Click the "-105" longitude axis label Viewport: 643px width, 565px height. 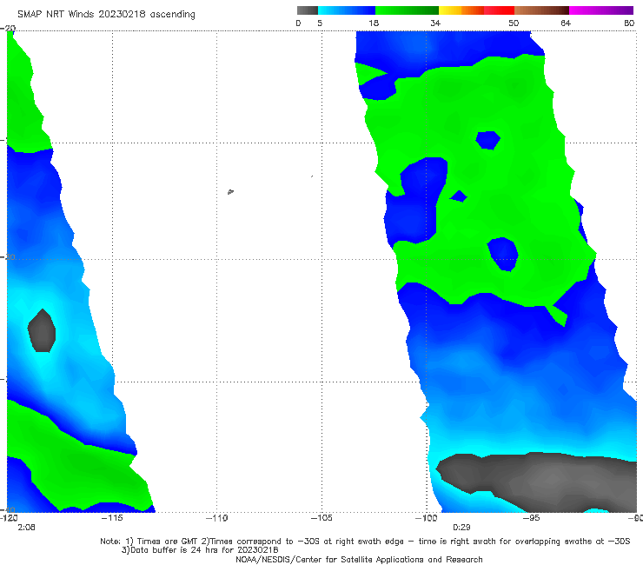click(x=321, y=518)
